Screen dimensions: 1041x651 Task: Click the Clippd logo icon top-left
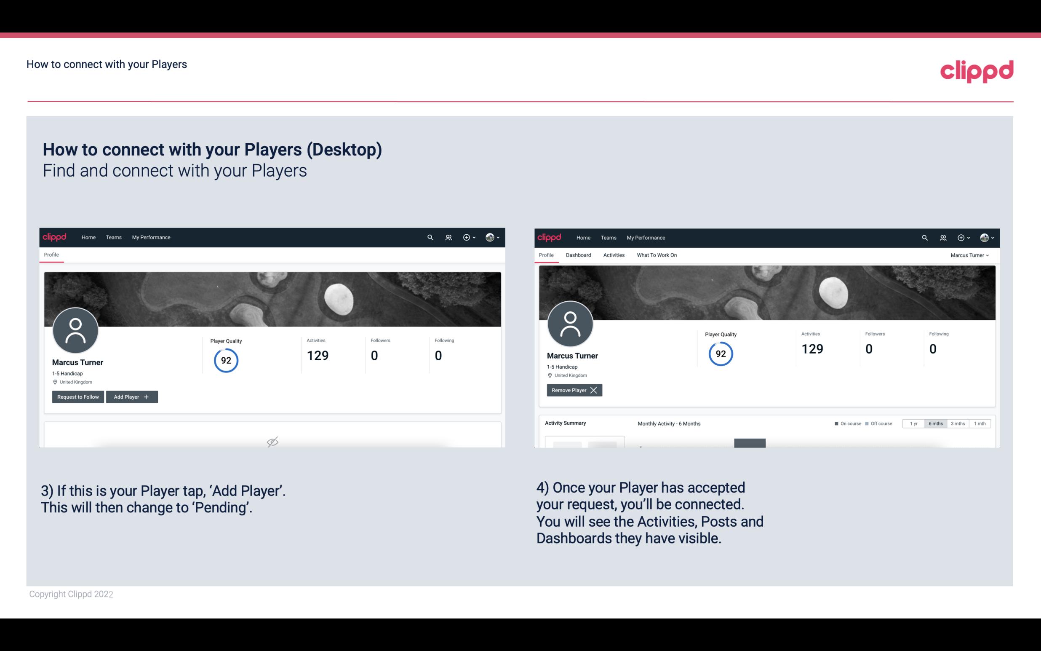(56, 237)
